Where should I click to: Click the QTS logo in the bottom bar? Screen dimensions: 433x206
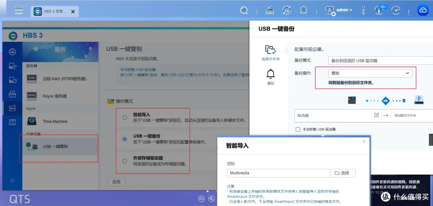20,199
